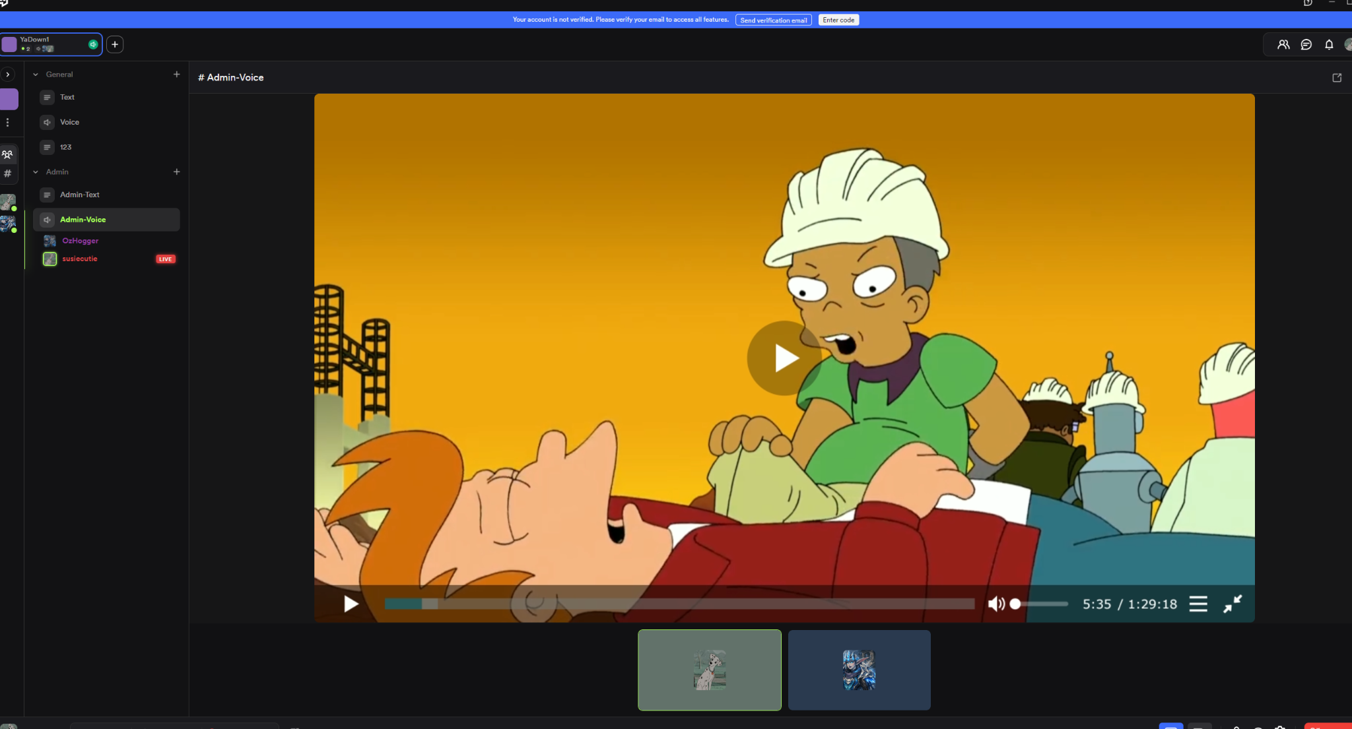Open the notifications bell
1352x729 pixels.
(x=1329, y=44)
